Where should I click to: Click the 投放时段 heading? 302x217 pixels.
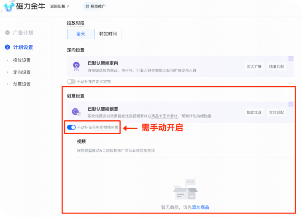(x=75, y=23)
